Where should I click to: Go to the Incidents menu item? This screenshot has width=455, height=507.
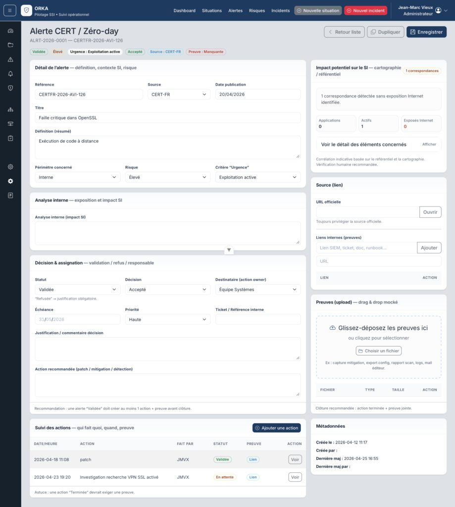coord(280,11)
